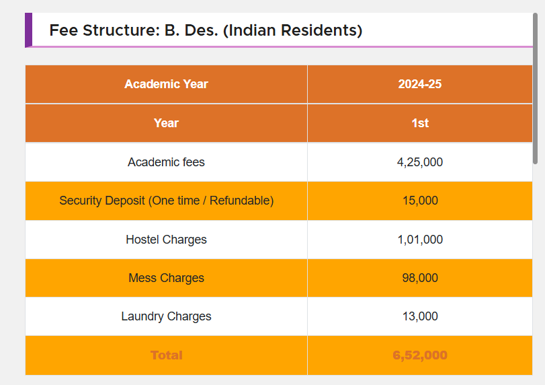Image resolution: width=545 pixels, height=385 pixels.
Task: Click the '98,000' amount
Action: (x=420, y=278)
